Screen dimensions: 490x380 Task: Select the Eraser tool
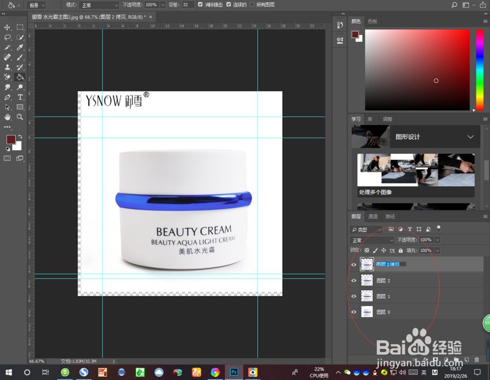[x=7, y=77]
